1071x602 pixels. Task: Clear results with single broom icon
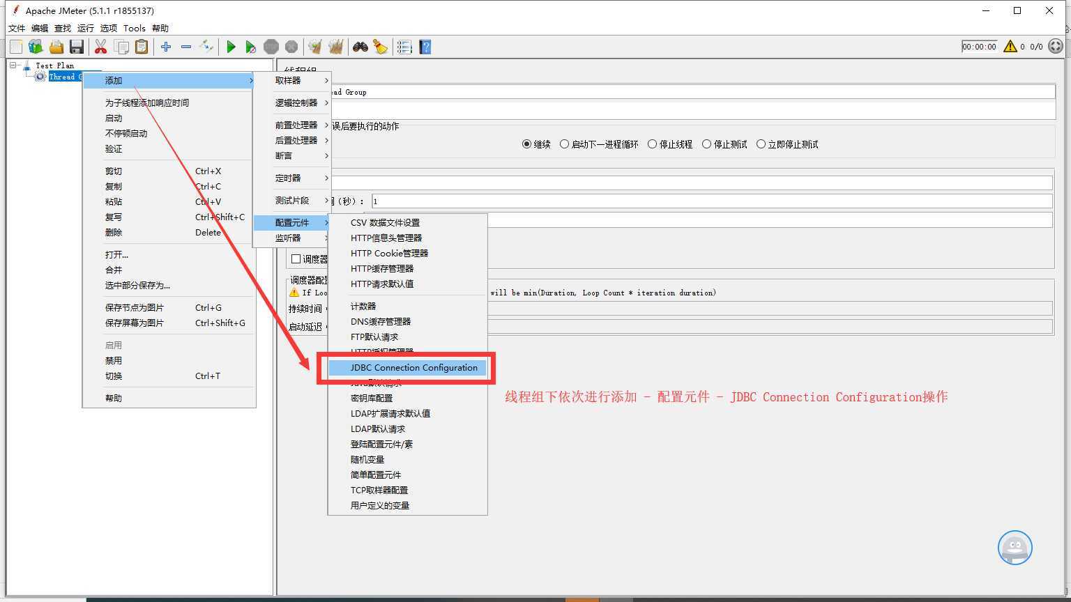tap(315, 47)
